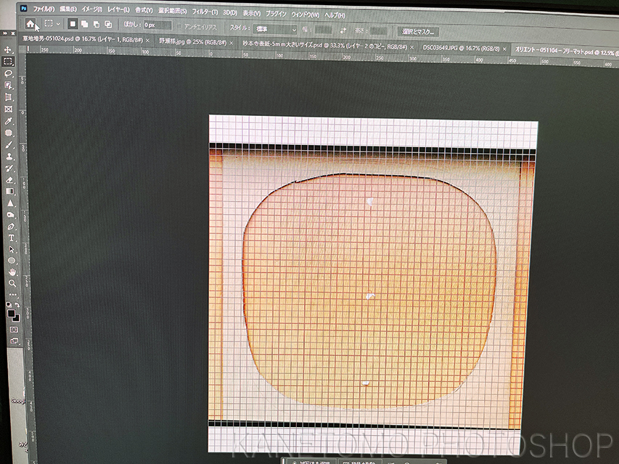Select the Rectangular Marquee tool in toolbox
619x464 pixels.
click(8, 62)
